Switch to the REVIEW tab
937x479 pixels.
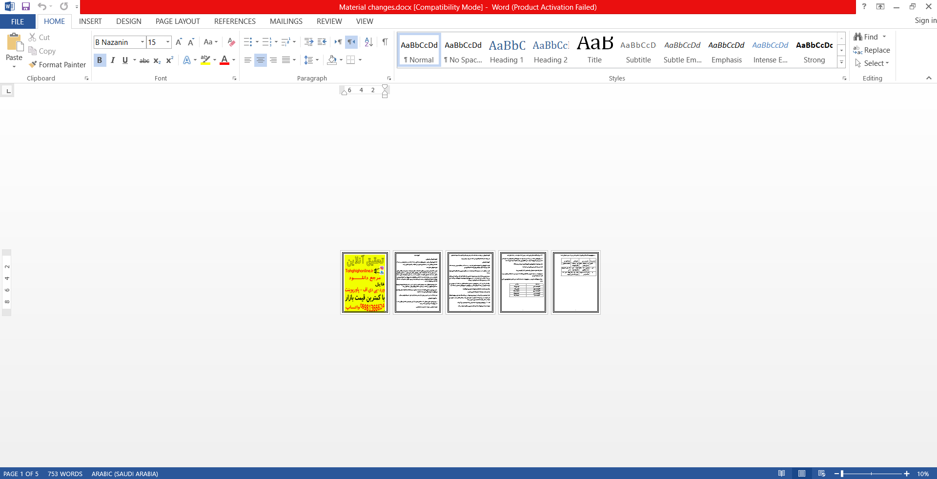point(329,21)
